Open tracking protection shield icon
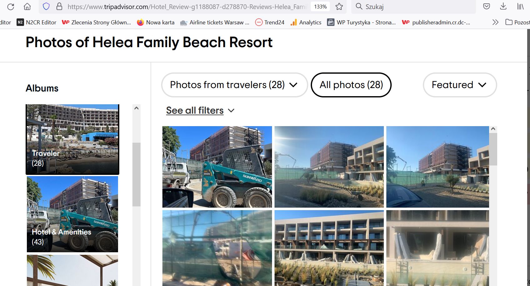 coord(46,7)
